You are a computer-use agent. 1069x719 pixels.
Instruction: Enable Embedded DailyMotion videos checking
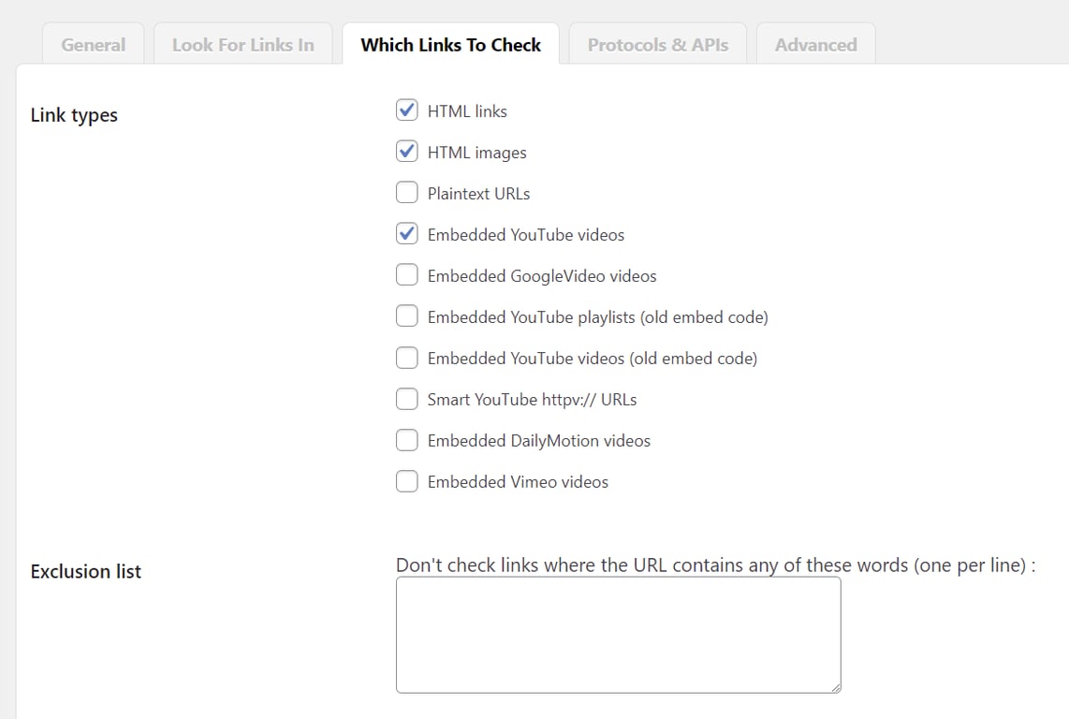[406, 439]
